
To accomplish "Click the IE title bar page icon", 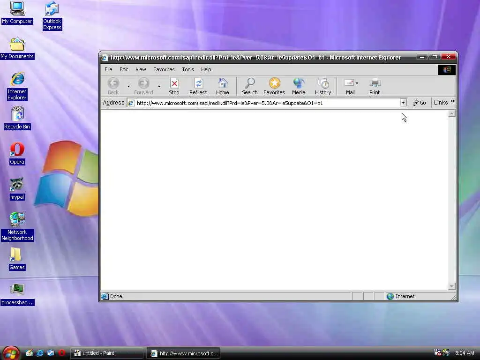I will pos(105,58).
